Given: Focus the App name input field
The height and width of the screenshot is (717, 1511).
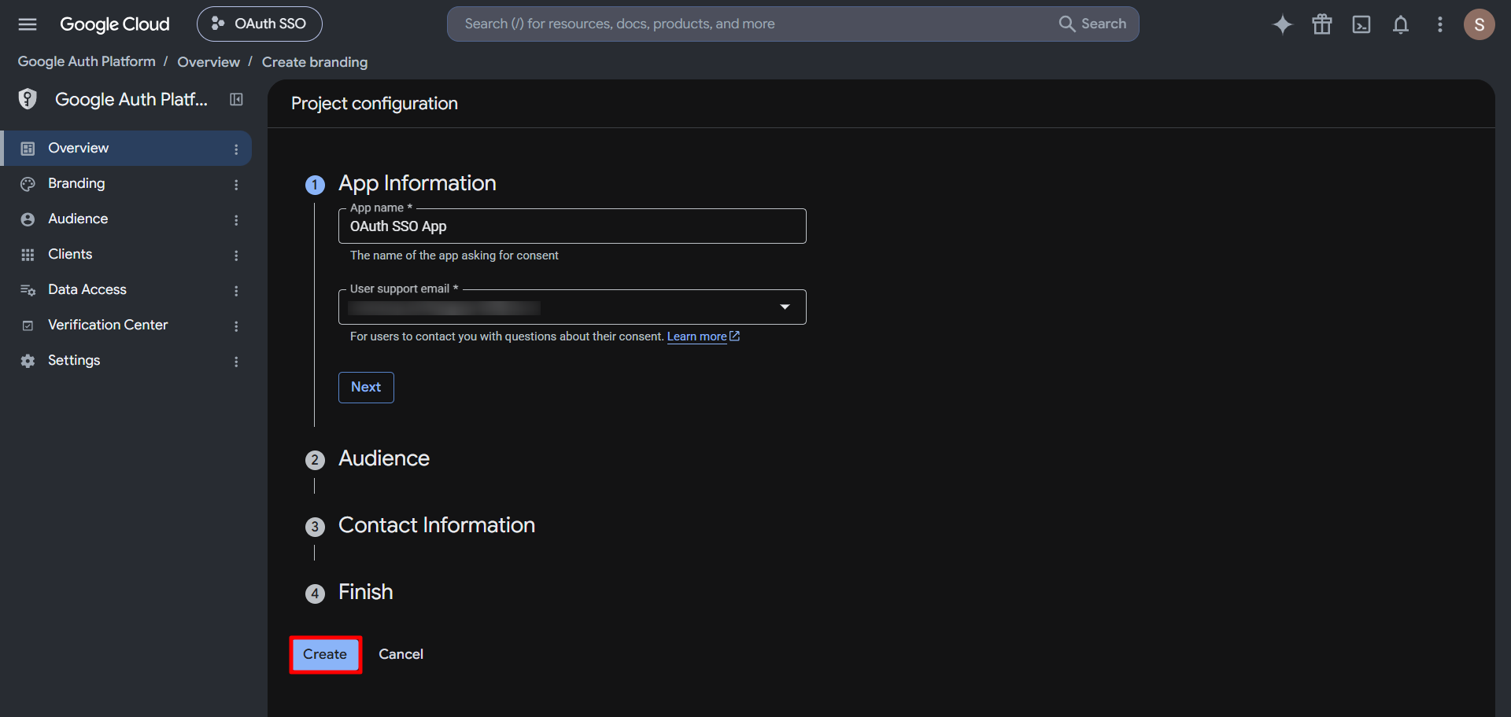Looking at the screenshot, I should pos(572,226).
